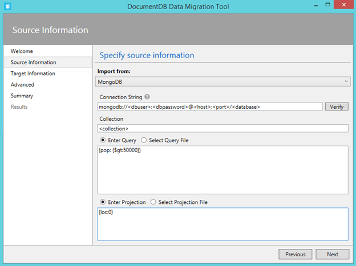The image size is (356, 266).
Task: Focus the Collection text field
Action: pyautogui.click(x=222, y=128)
